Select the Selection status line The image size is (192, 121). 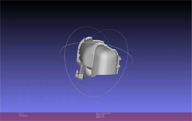coord(100,117)
